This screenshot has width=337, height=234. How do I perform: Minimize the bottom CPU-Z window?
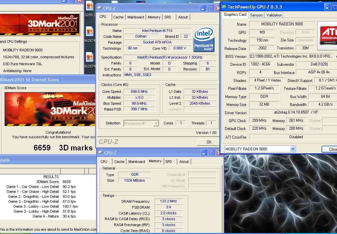tap(204, 153)
